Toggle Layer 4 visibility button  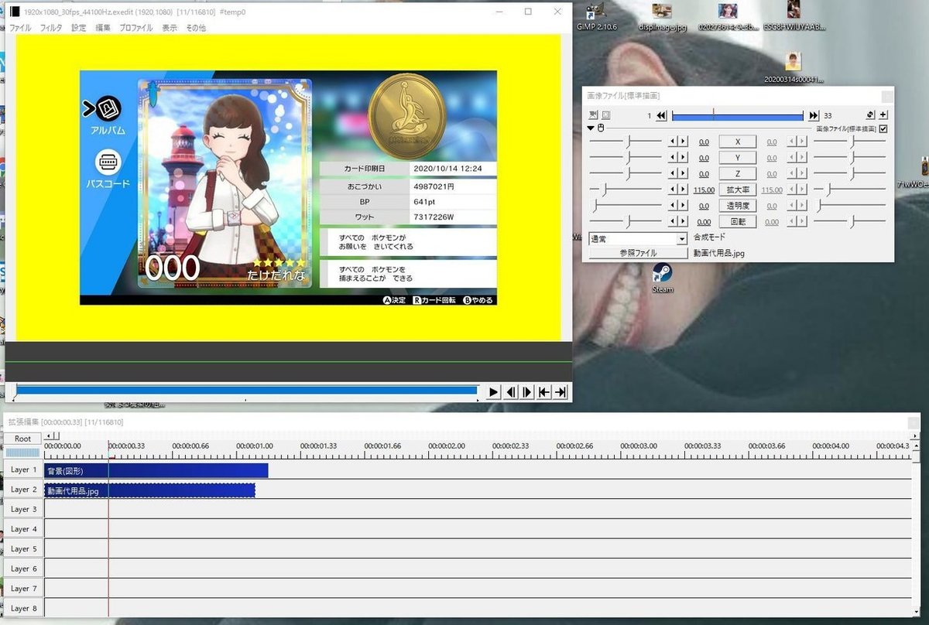23,529
